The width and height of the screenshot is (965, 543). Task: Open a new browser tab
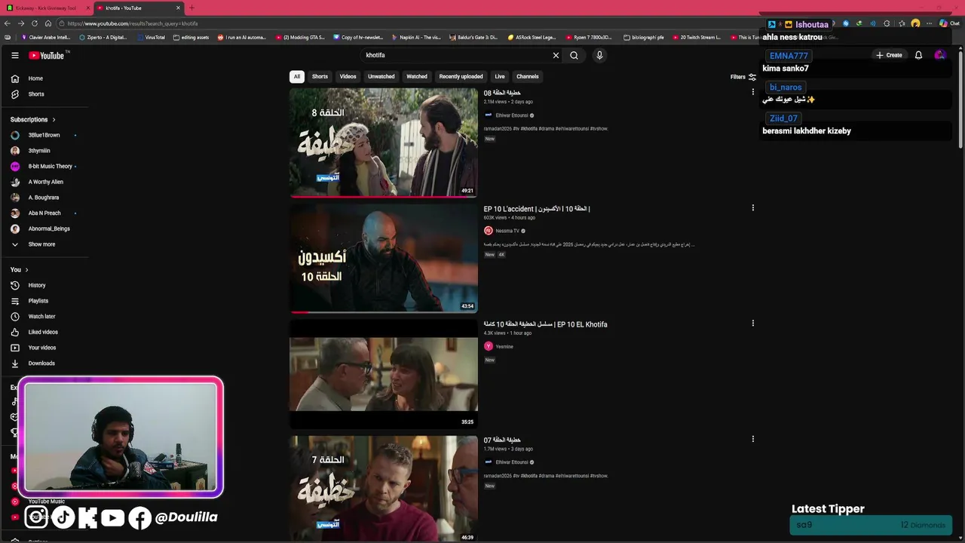point(191,8)
